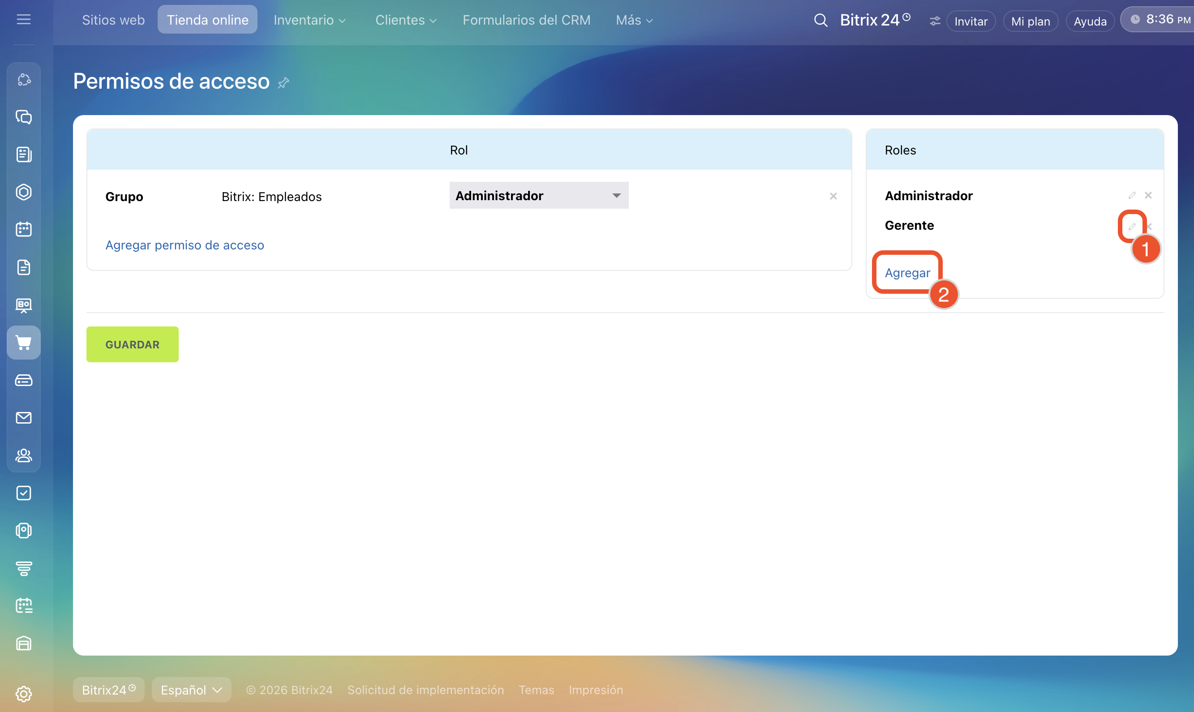The width and height of the screenshot is (1194, 712).
Task: Pin the Permisos de acceso page
Action: pyautogui.click(x=283, y=82)
